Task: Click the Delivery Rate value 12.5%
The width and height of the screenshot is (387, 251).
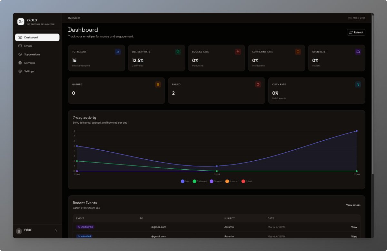Action: [x=138, y=60]
